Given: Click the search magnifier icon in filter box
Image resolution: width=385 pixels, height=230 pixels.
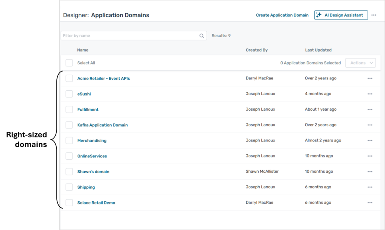Looking at the screenshot, I should 202,36.
